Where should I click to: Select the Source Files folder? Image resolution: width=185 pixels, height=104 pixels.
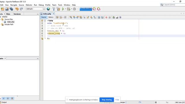(9, 19)
